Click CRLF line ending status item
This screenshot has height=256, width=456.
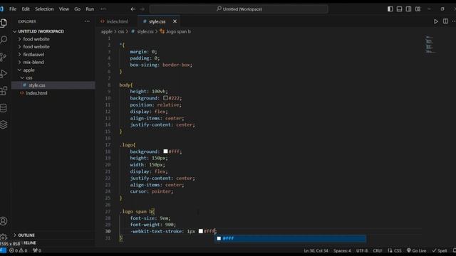click(x=378, y=250)
